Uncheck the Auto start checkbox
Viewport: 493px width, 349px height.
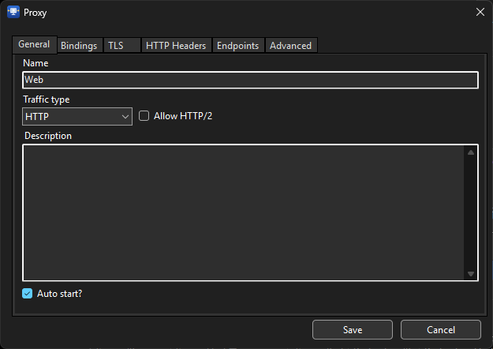tap(28, 294)
